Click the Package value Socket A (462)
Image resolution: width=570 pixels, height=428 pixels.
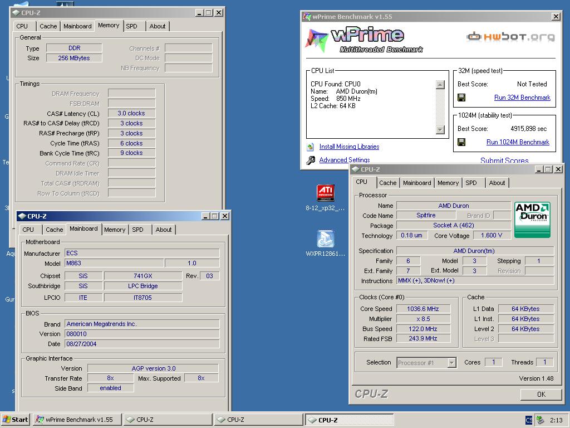[453, 225]
